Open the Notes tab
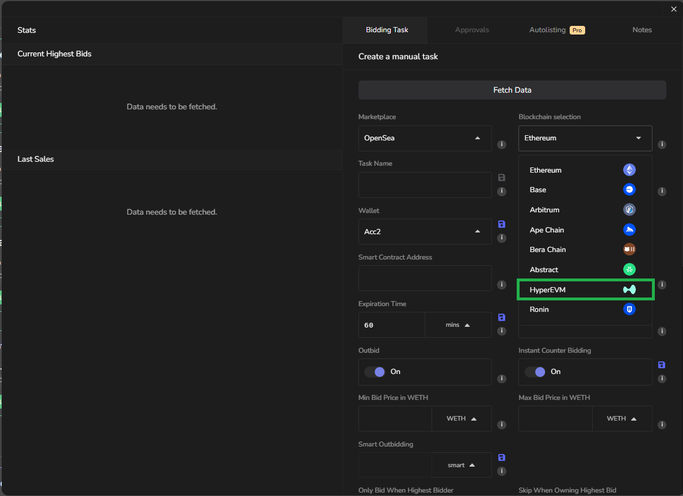Viewport: 683px width, 496px height. (642, 30)
